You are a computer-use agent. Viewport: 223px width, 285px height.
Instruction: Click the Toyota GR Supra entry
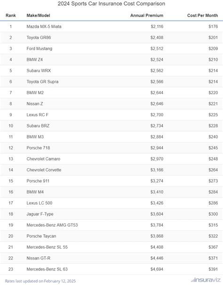42,82
